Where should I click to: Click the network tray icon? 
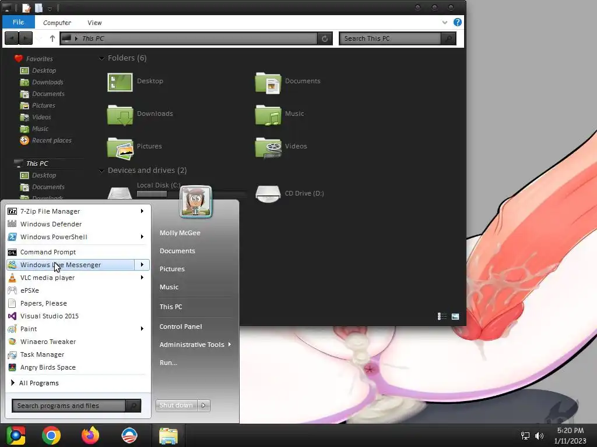pyautogui.click(x=525, y=436)
